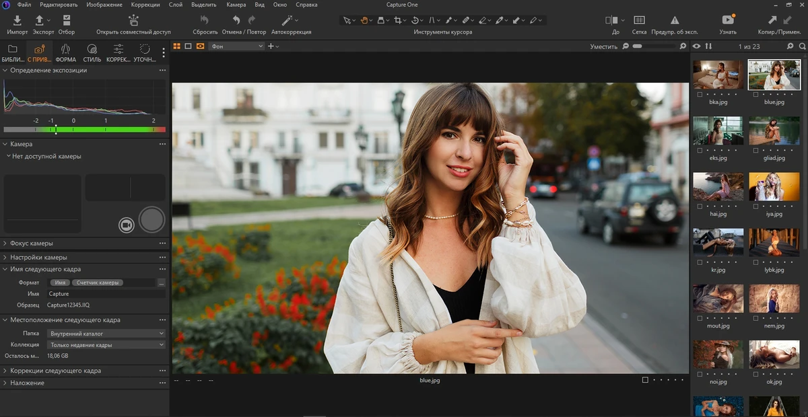The width and height of the screenshot is (808, 417).
Task: Click the Сбросить (Reset) arrow icon
Action: coord(205,21)
